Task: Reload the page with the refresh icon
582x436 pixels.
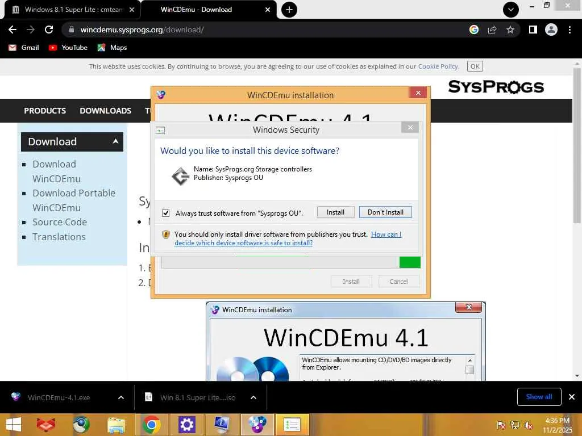Action: tap(49, 30)
